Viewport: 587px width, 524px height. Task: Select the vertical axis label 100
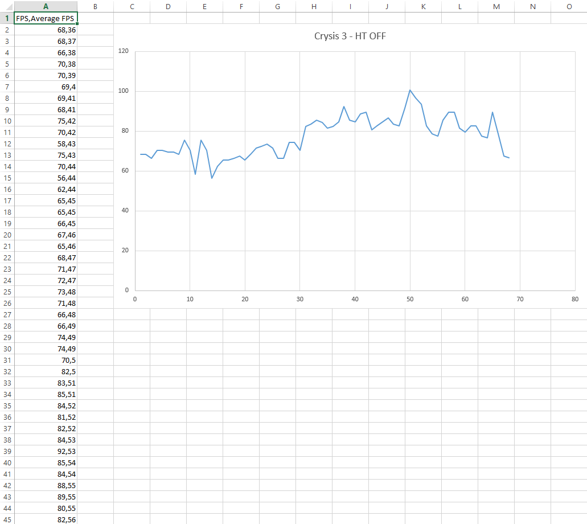124,91
